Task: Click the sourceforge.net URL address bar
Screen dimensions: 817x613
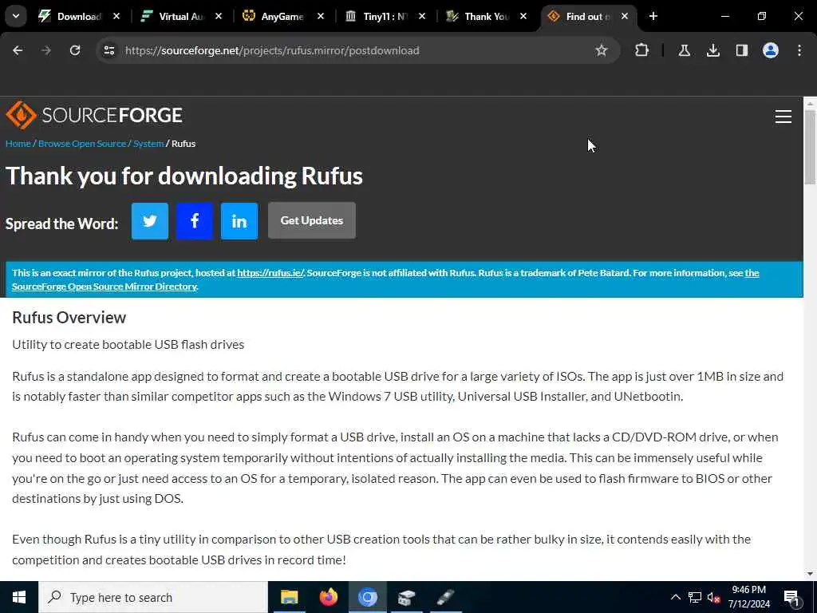Action: (x=357, y=50)
